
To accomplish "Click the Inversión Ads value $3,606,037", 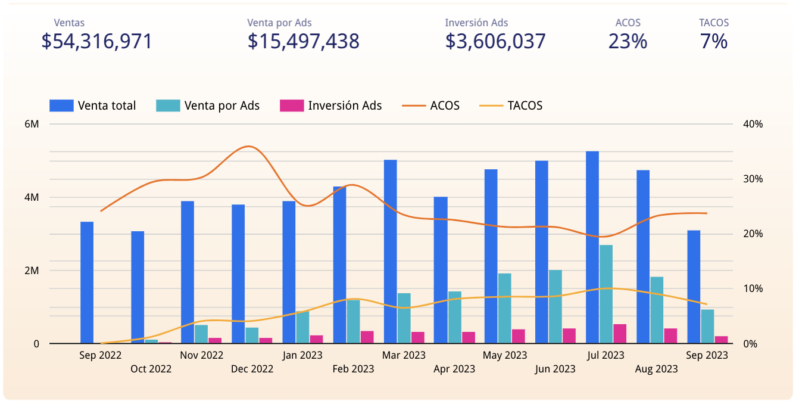I will point(495,41).
